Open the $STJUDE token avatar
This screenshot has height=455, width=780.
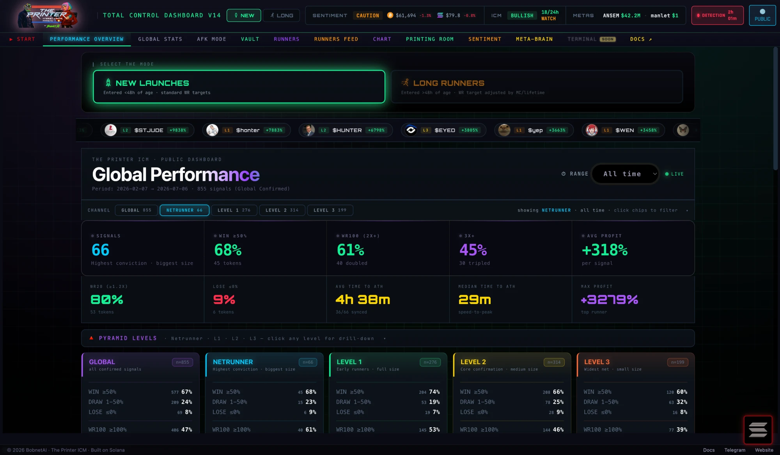click(111, 130)
